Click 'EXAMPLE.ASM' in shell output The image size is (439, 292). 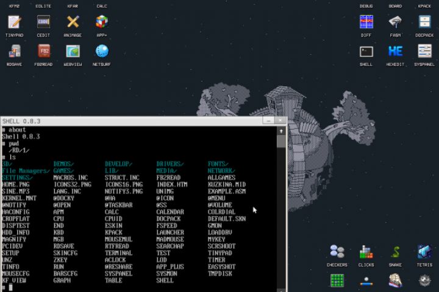click(226, 192)
